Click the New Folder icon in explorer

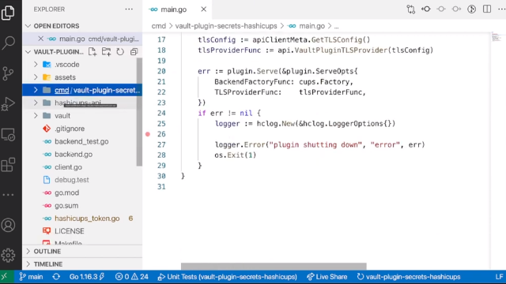[x=106, y=51]
